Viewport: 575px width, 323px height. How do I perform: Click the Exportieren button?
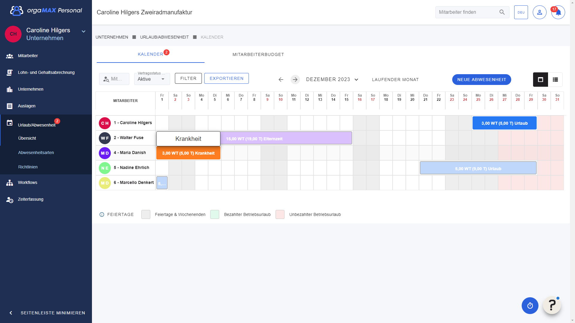coord(226,78)
